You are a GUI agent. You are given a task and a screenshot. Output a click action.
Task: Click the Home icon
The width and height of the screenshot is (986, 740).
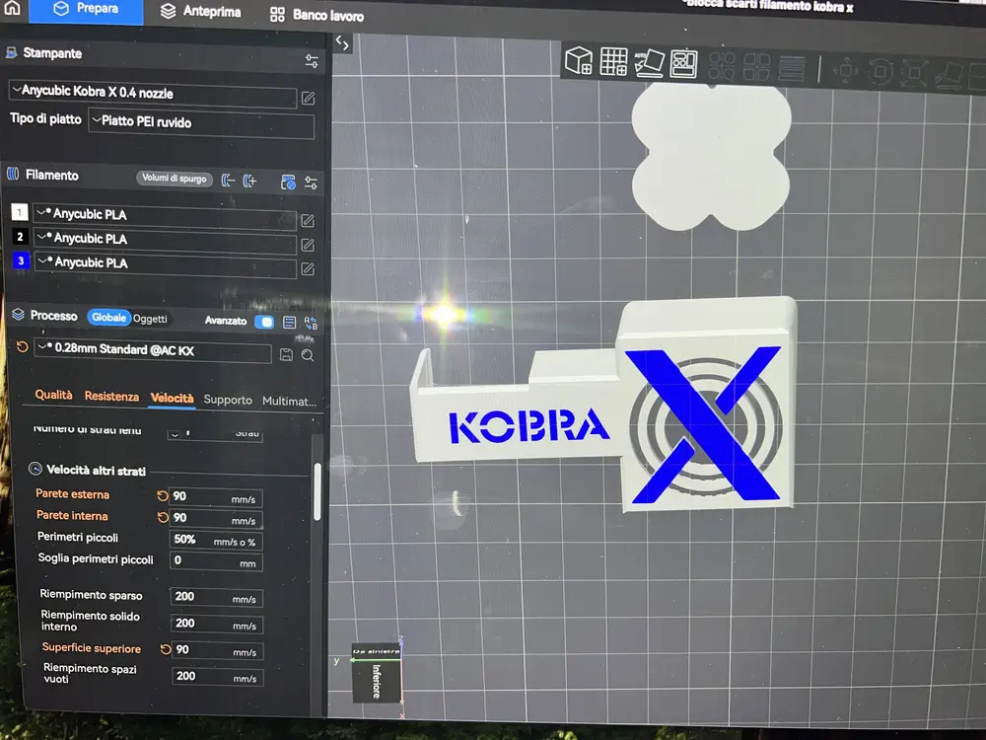[x=13, y=8]
